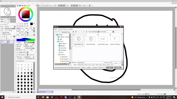This screenshot has width=177, height=99.
Task: Open the View Thumbnail dropdown
Action: coord(99,32)
